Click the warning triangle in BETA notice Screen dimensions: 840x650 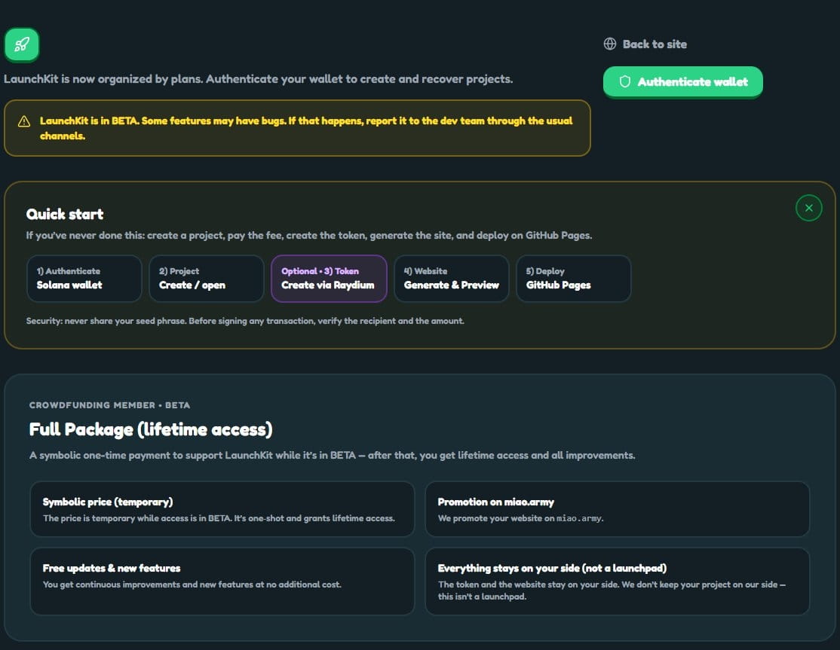coord(24,121)
